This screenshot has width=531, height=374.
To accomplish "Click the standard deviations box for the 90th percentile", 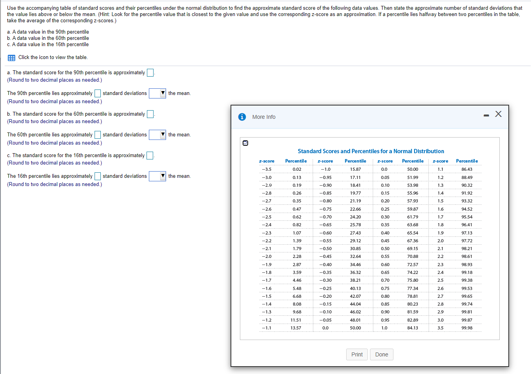I will click(97, 93).
